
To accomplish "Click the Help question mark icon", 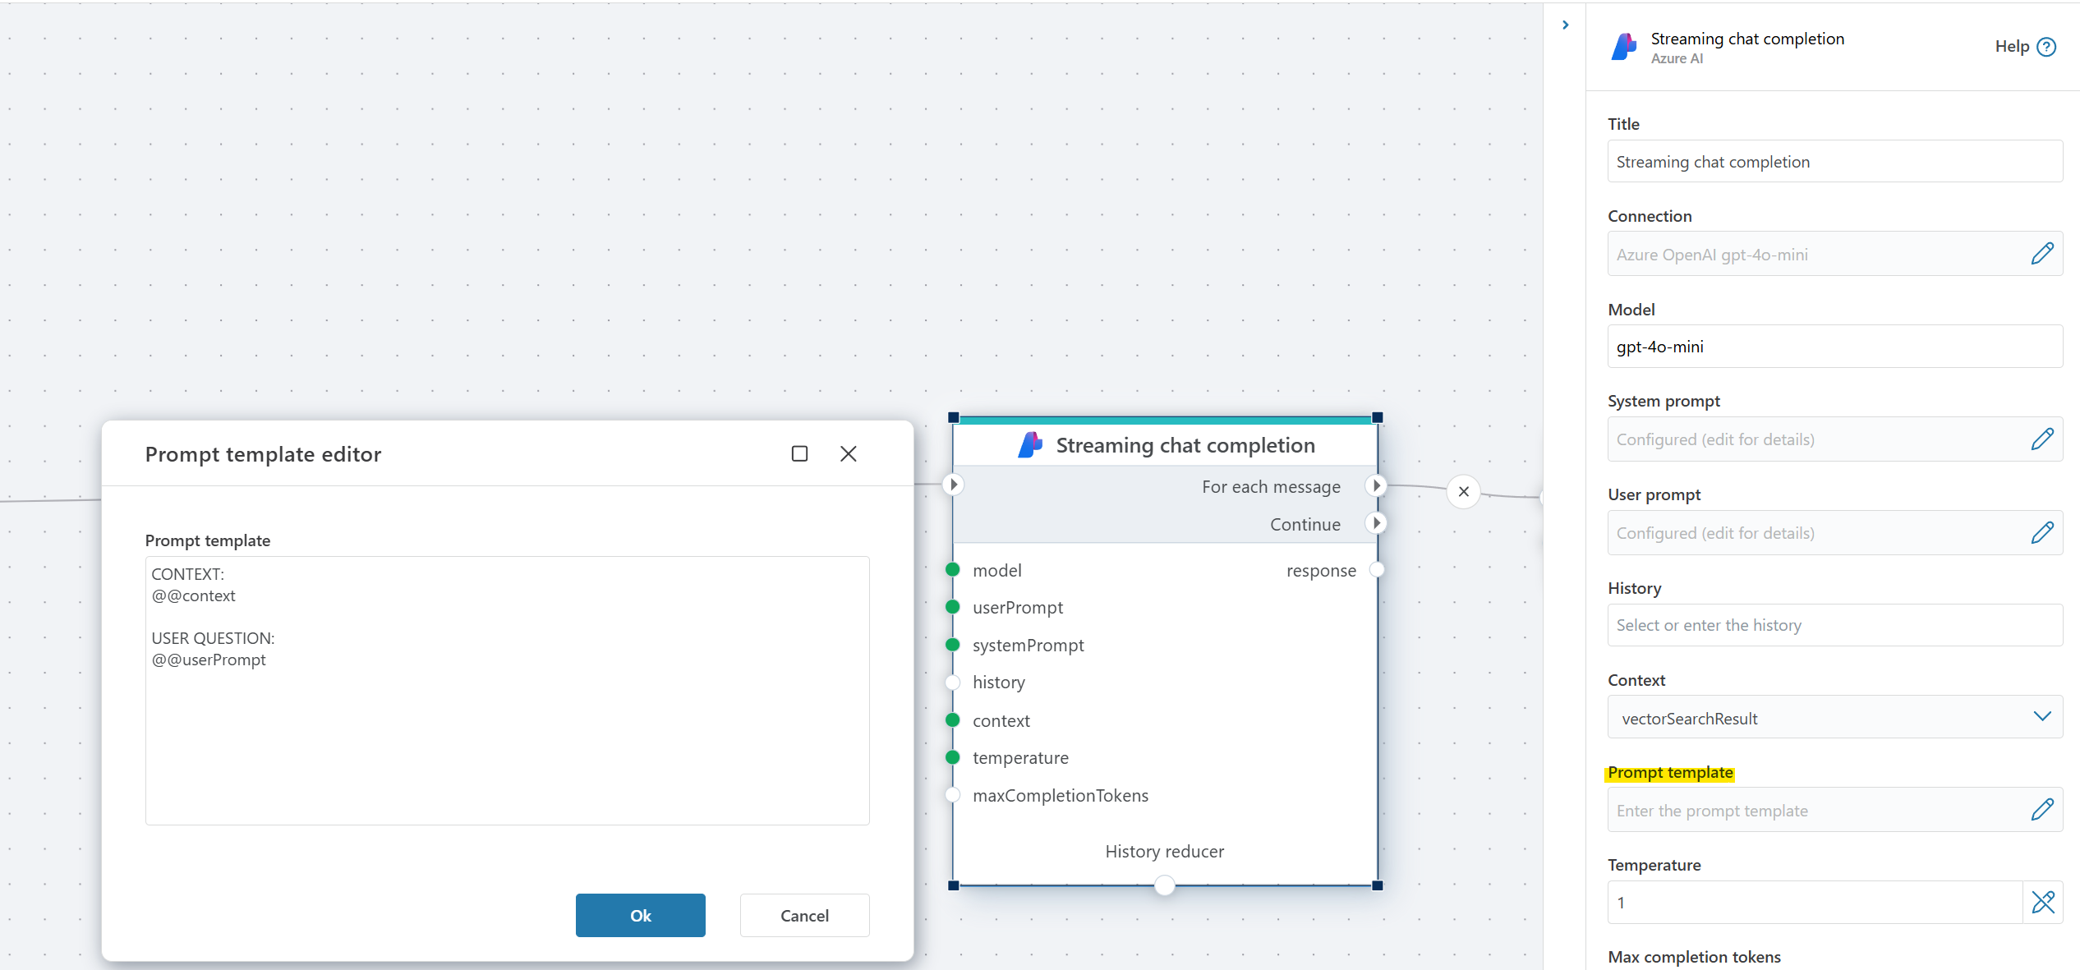I will 2046,47.
